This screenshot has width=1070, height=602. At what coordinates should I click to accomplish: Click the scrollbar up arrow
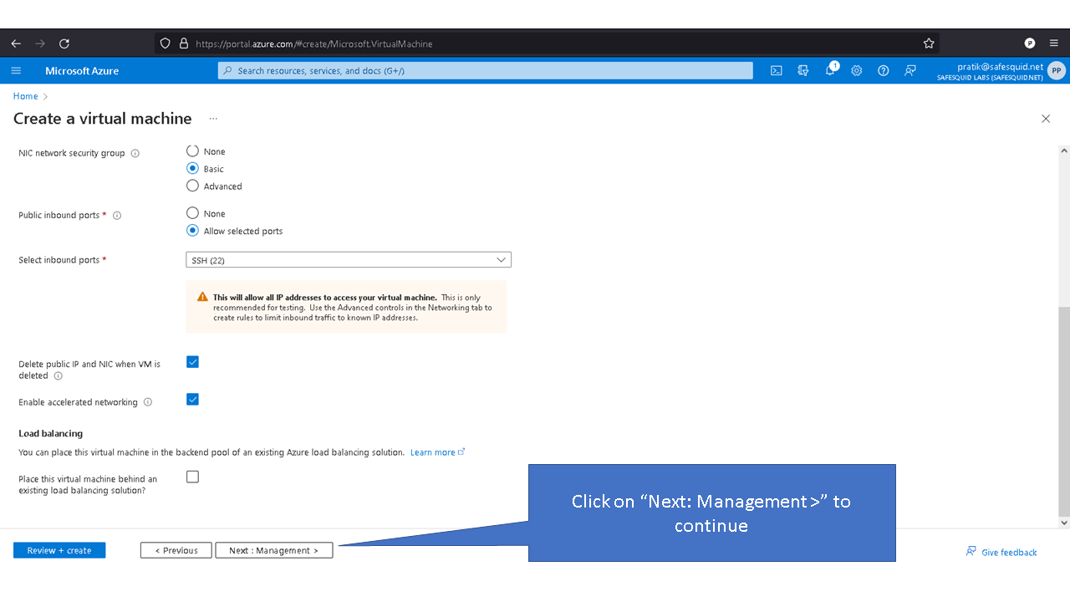point(1064,151)
